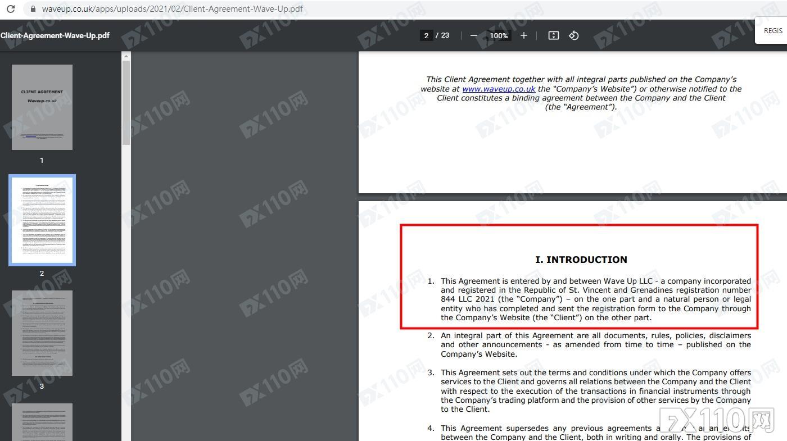Click the browser reload icon

pyautogui.click(x=10, y=9)
